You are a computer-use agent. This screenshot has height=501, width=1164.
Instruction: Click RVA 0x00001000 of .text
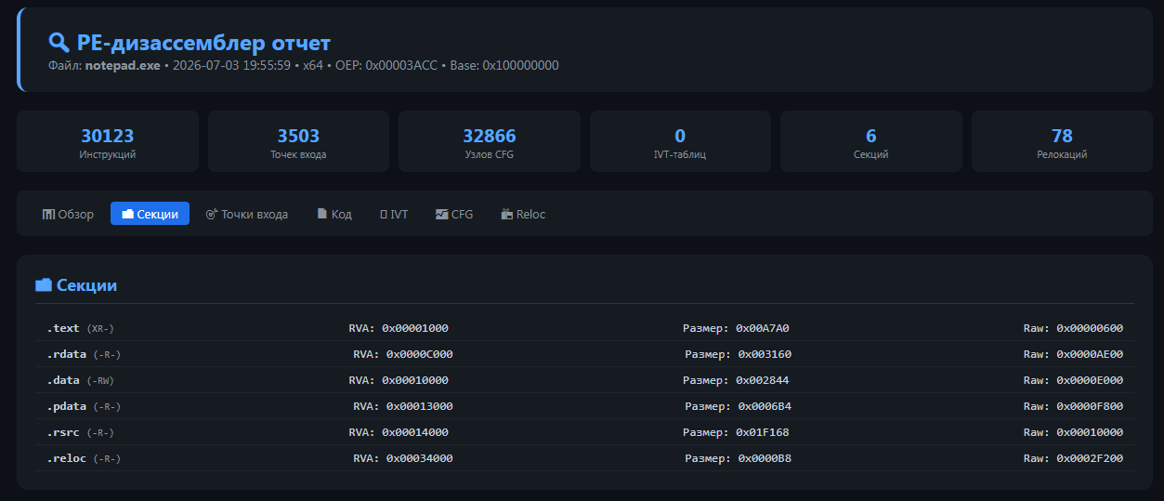399,328
